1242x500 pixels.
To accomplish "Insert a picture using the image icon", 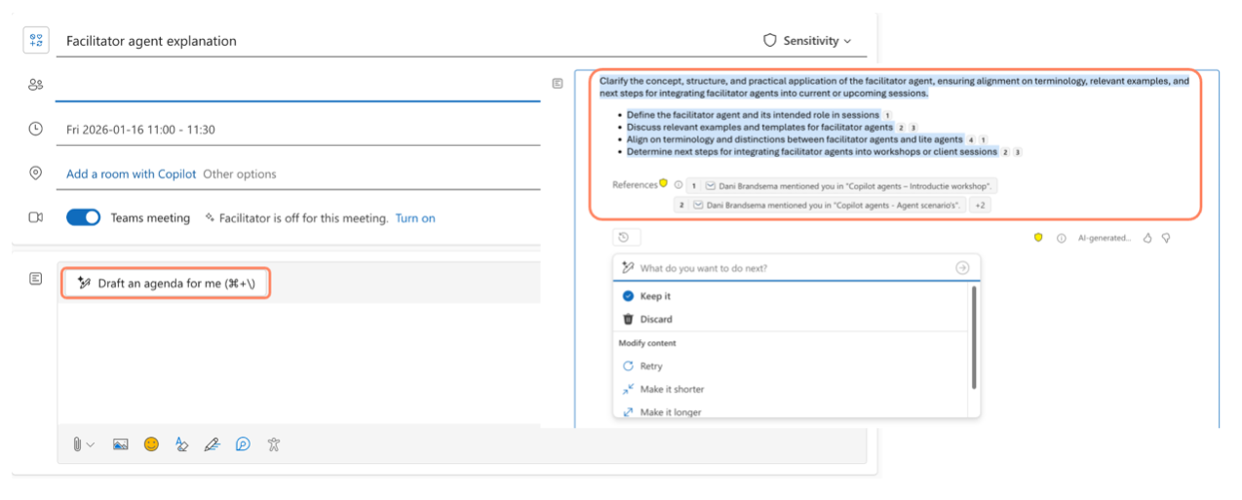I will pos(120,443).
